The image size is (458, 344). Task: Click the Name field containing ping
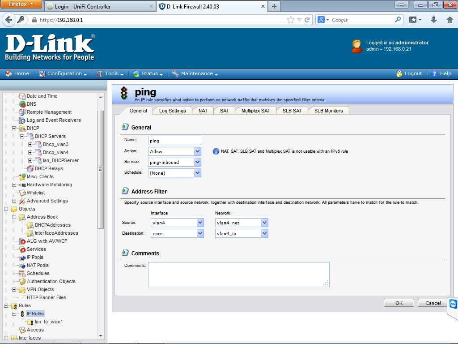coord(174,141)
